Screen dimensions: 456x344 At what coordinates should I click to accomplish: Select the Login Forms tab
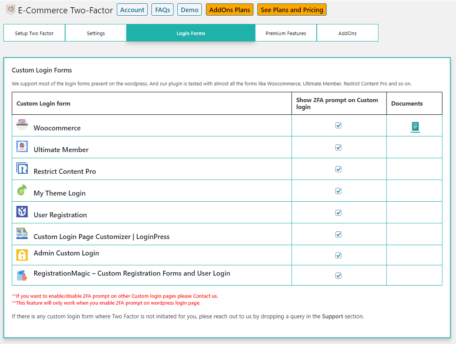coord(191,33)
